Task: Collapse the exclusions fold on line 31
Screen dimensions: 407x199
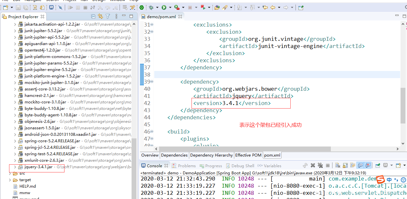Action: [x=152, y=25]
